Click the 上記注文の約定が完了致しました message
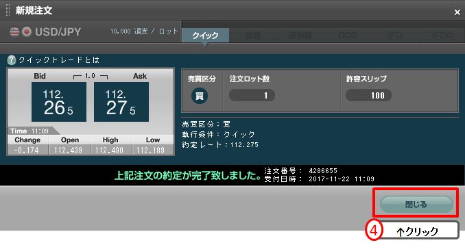465x249 pixels. (188, 175)
